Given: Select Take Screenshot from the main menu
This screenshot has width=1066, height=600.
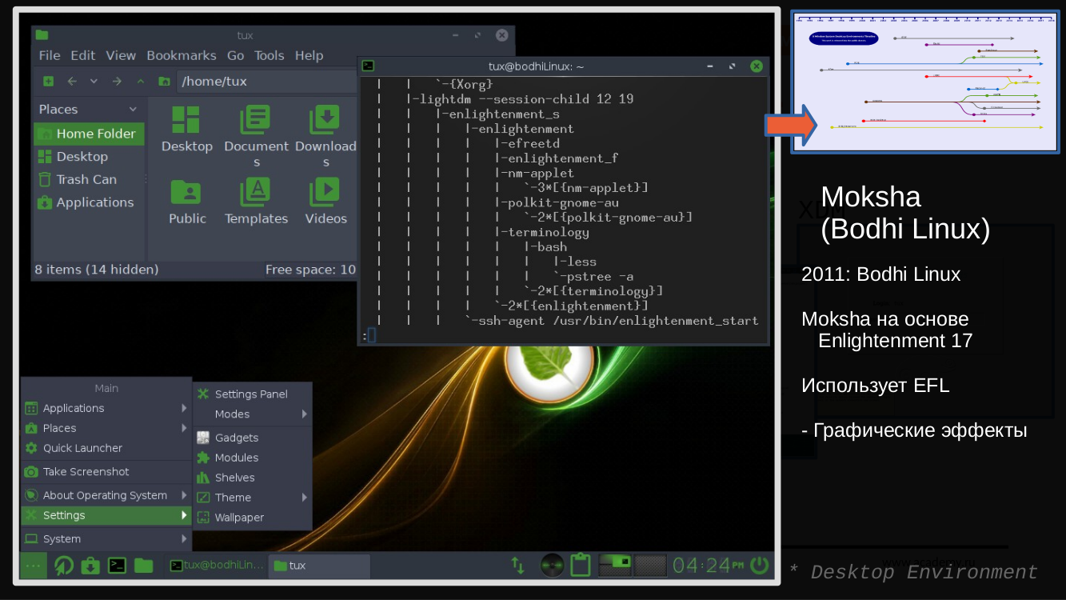Looking at the screenshot, I should tap(84, 471).
